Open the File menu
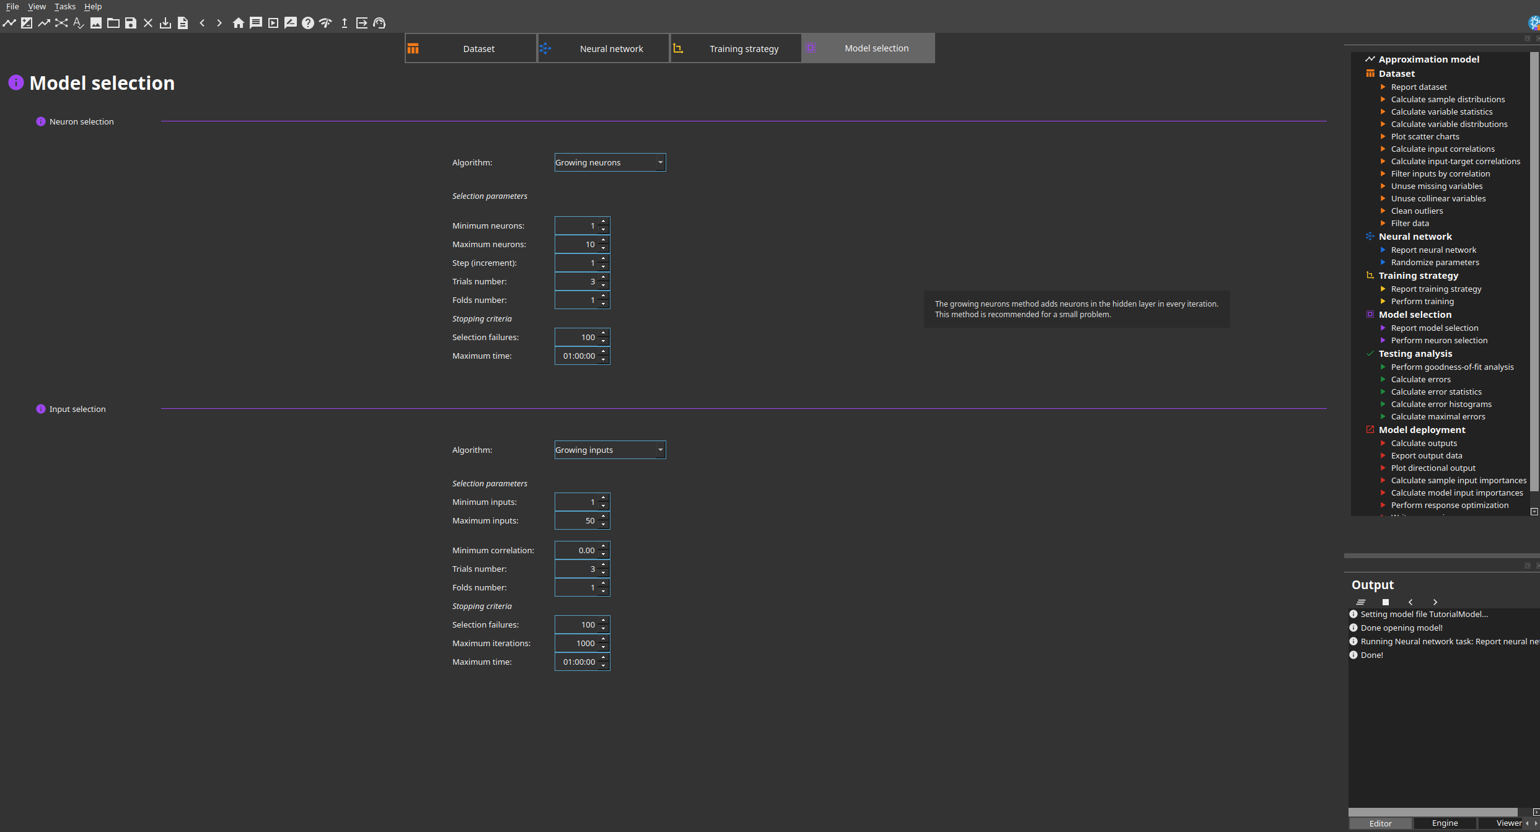This screenshot has height=832, width=1540. pyautogui.click(x=12, y=6)
